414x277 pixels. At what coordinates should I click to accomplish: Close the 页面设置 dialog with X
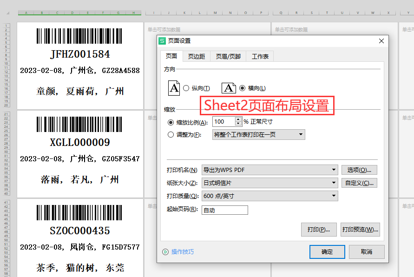[x=381, y=41]
